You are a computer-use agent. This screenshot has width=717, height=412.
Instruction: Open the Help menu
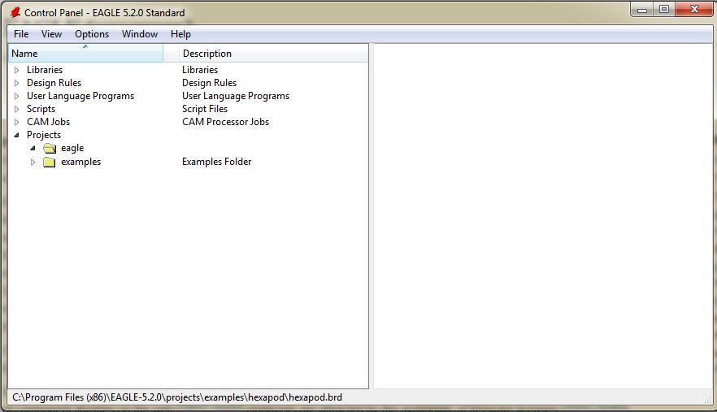[180, 34]
